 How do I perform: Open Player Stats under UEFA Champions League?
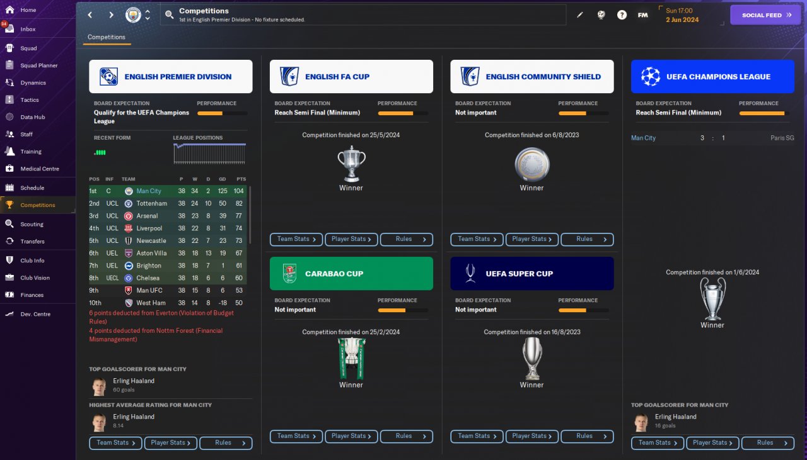coord(713,443)
